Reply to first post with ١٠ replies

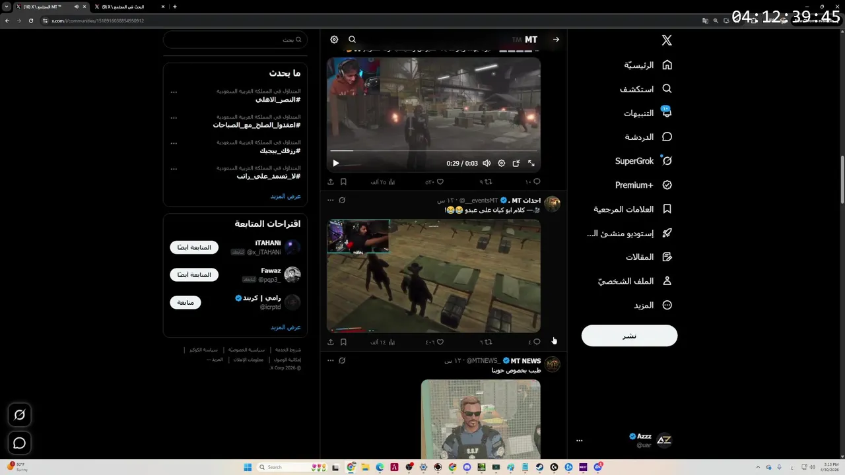tap(533, 181)
